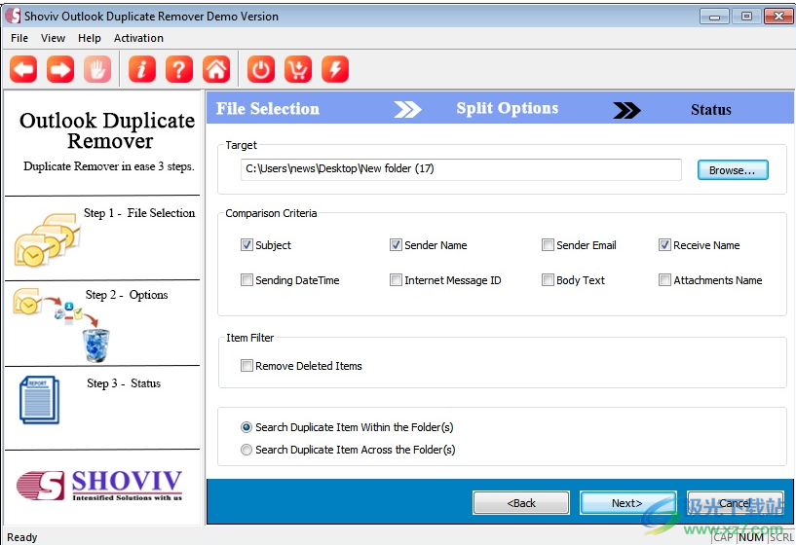Click the Split Options step header
Image resolution: width=796 pixels, height=545 pixels.
coord(508,108)
